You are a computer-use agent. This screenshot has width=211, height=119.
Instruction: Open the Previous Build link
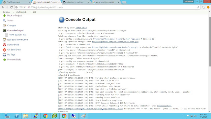click(x=14, y=59)
